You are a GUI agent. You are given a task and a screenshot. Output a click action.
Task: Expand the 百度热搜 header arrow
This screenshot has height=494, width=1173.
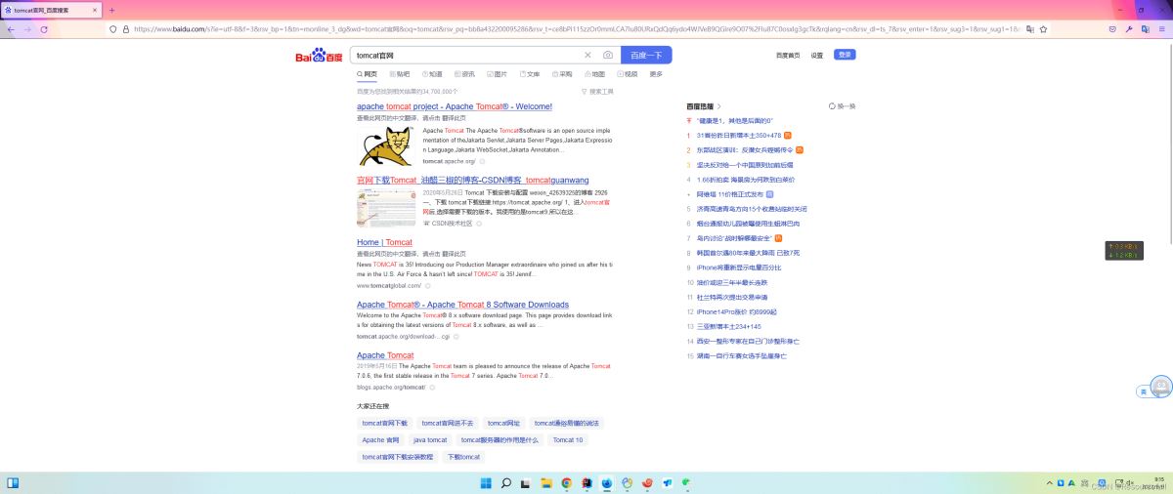pos(719,105)
